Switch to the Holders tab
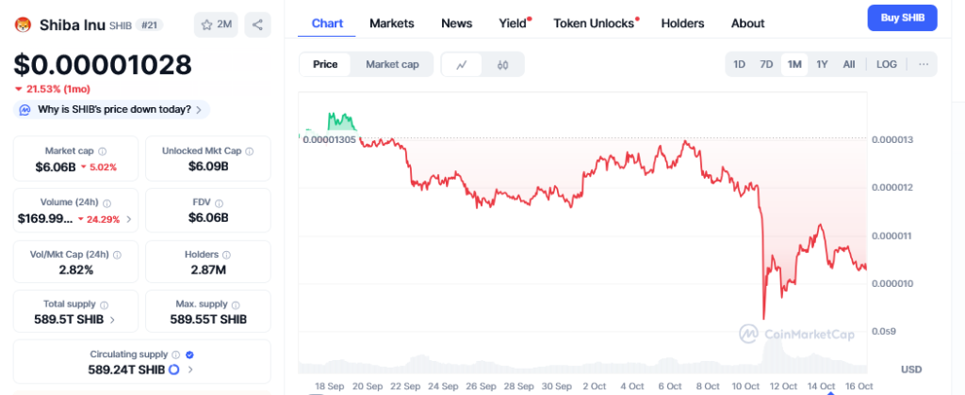Viewport: 965px width, 395px height. (682, 23)
